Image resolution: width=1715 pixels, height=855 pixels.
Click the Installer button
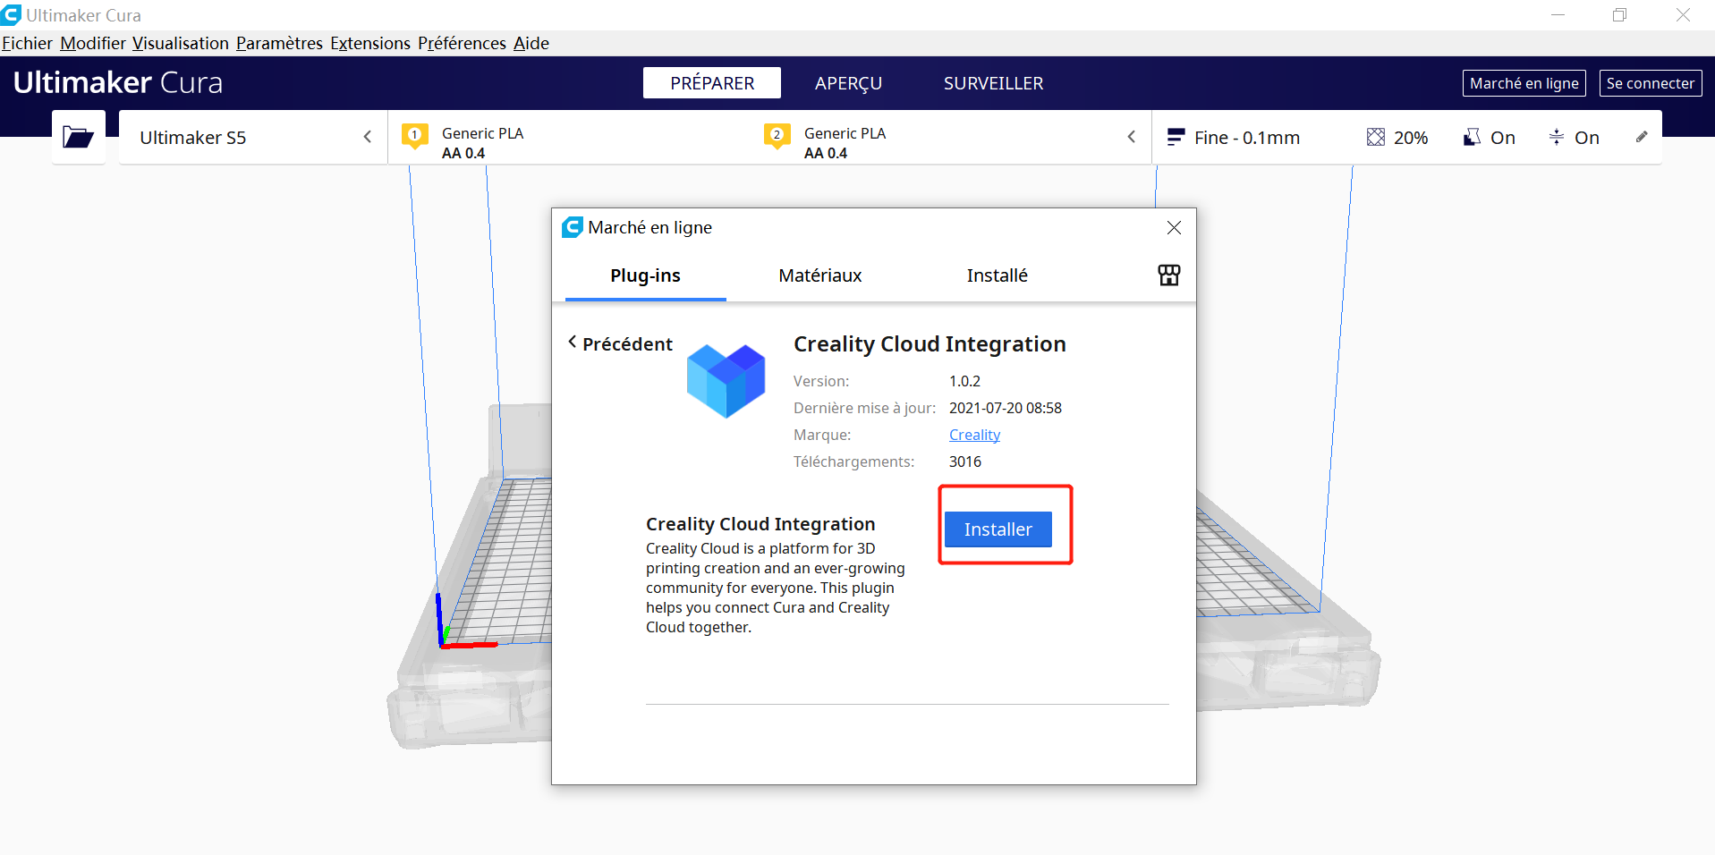(998, 529)
